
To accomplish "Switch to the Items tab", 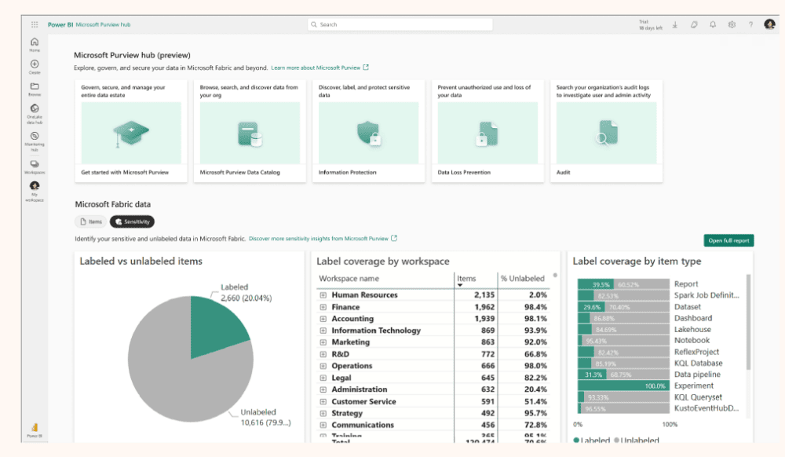I will (x=90, y=221).
